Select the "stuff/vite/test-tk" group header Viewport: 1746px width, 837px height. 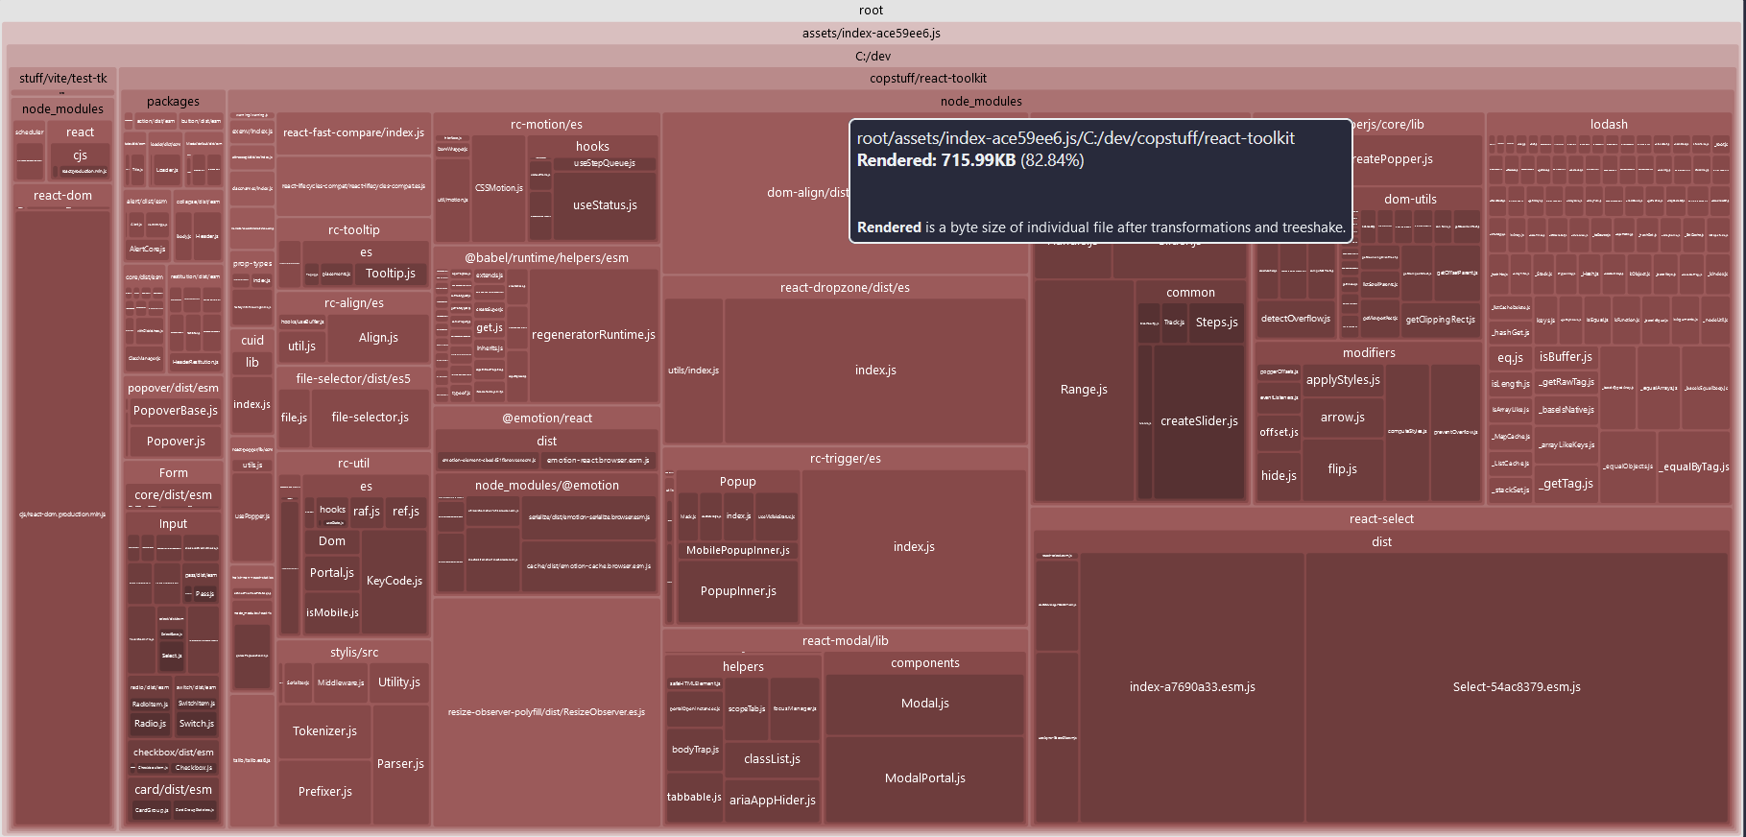(x=63, y=79)
